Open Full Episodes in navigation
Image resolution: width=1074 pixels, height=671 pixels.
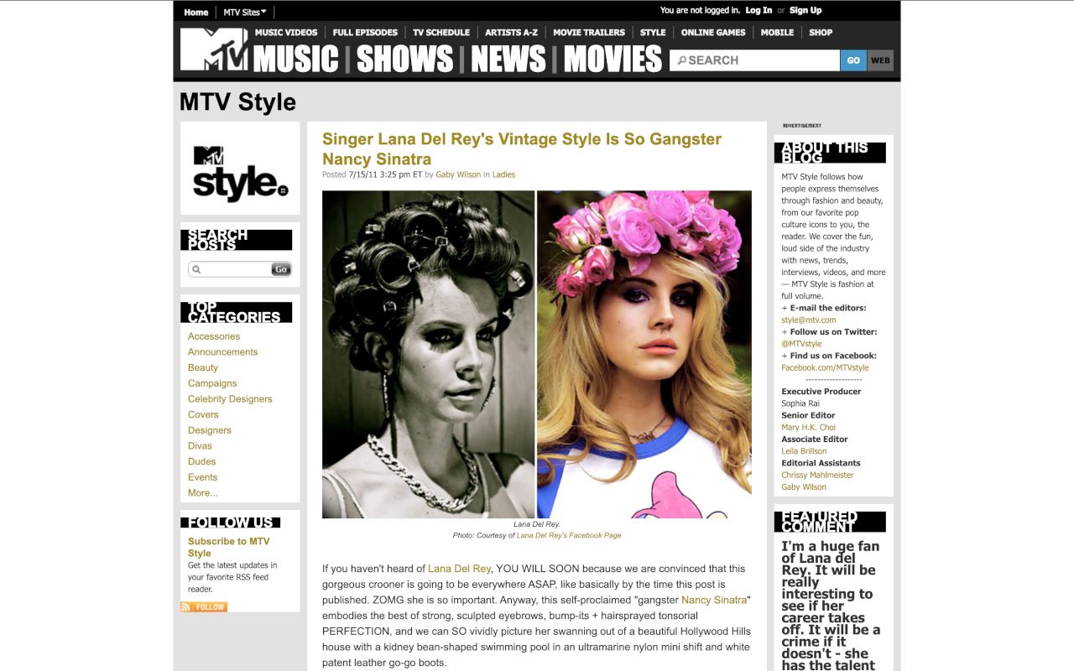tap(365, 33)
